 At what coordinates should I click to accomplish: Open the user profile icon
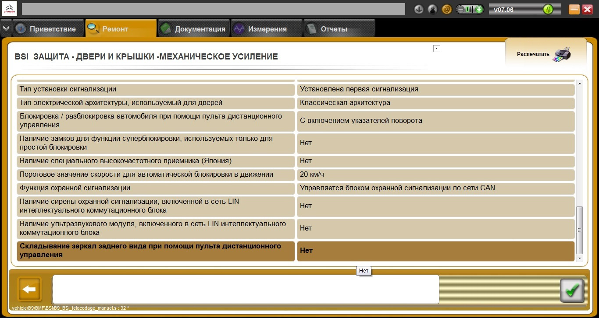tap(432, 9)
